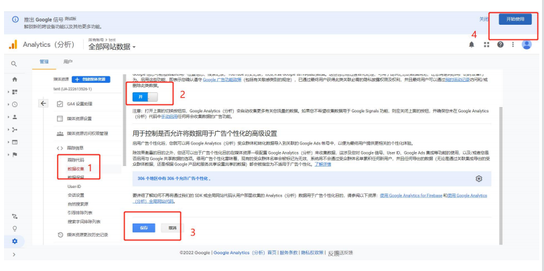Select 数据保留 under tracking info

coord(76,177)
